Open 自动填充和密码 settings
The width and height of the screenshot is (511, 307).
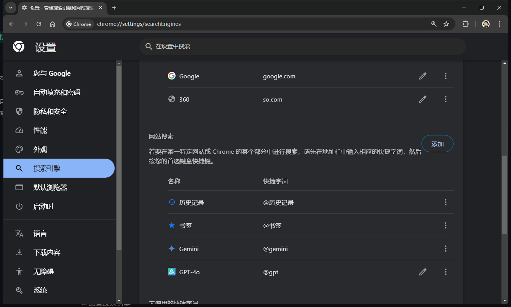click(57, 92)
